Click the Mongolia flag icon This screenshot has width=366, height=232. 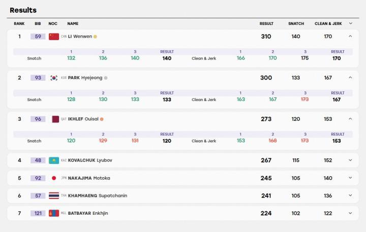point(54,213)
